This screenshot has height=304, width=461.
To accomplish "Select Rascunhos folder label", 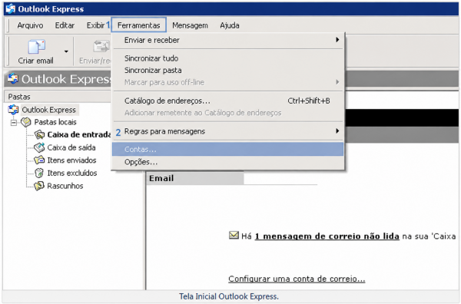I will click(x=65, y=186).
